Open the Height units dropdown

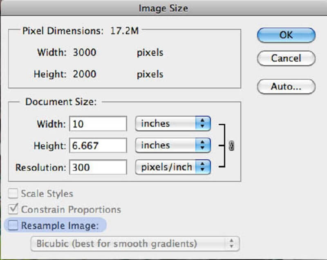point(172,145)
